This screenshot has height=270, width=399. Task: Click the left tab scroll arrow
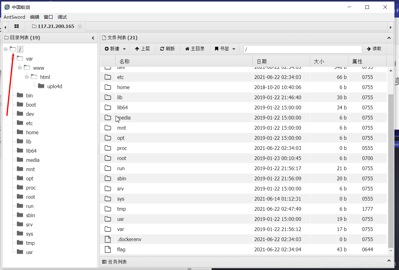5,27
